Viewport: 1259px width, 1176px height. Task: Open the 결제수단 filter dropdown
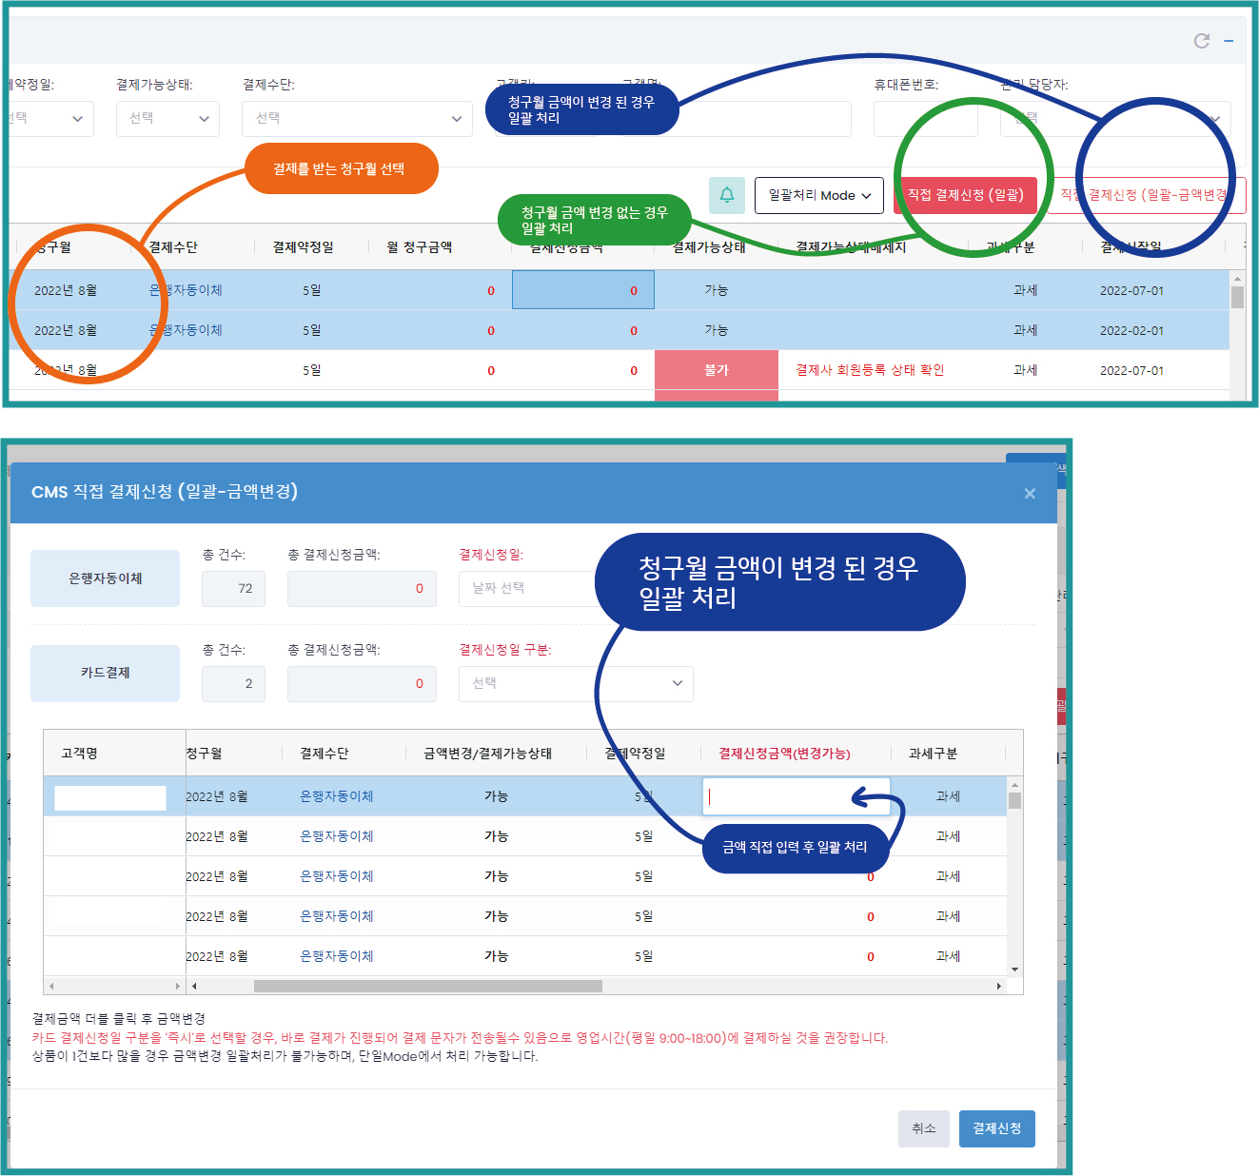357,119
